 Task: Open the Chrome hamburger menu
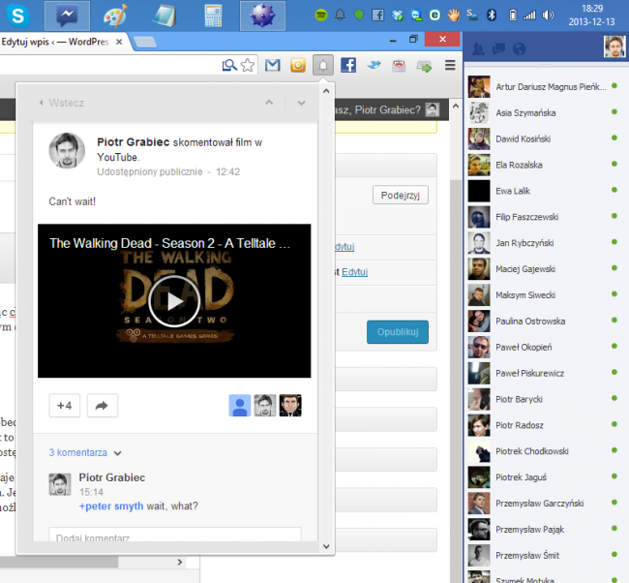[x=450, y=65]
